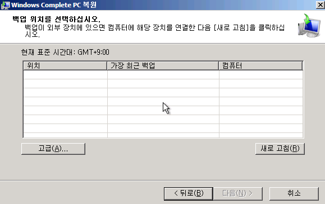Click the 새로 고침(R) refresh button
325x204 pixels.
pos(280,149)
